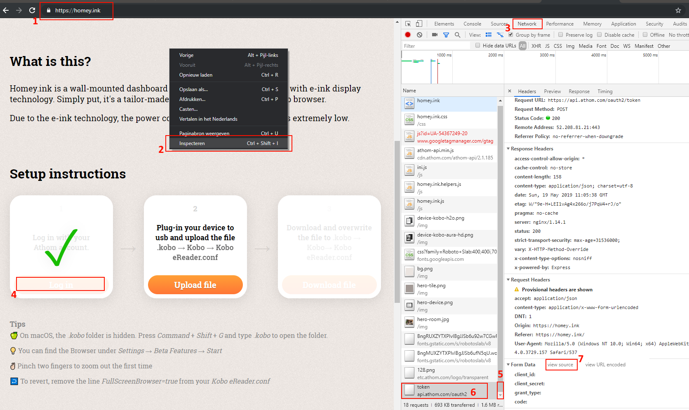Choose Paginabron weergeven in the context menu
Screen dimensions: 689x410
(229, 134)
